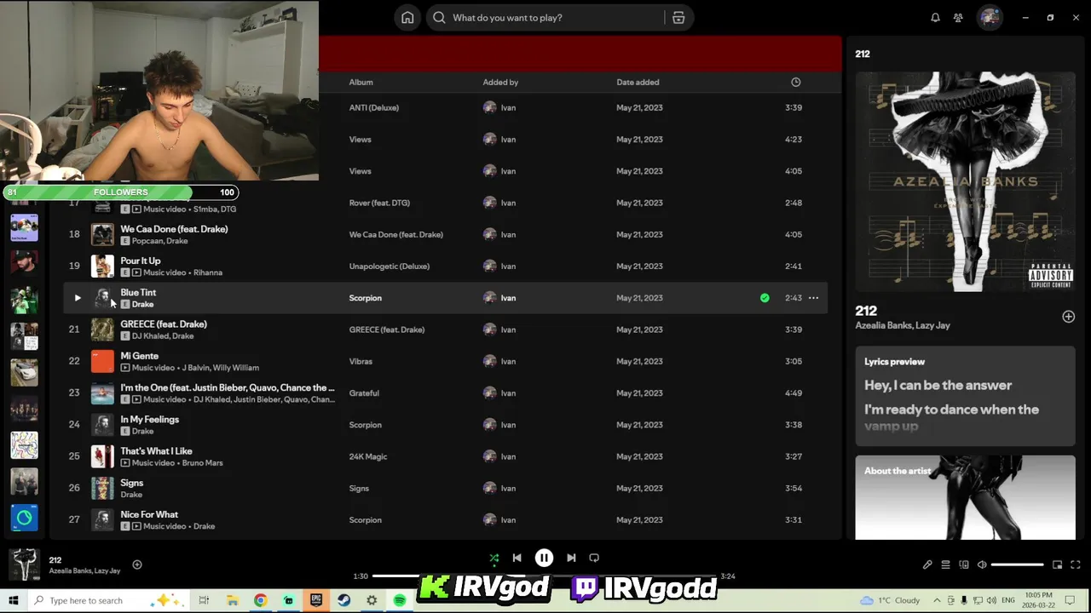Open the 24K Magic album link

click(367, 456)
